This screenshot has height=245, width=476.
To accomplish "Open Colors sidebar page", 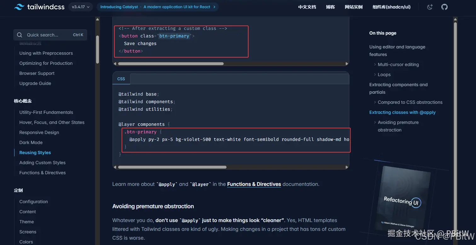I will point(26,242).
